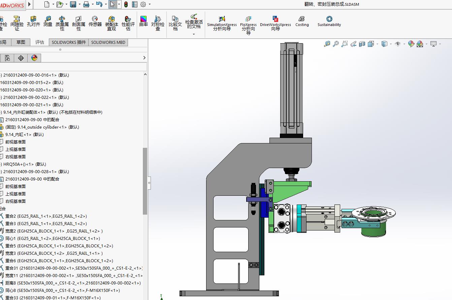Expand the SOLIDWORKS menu arrow
The image size is (452, 300).
coord(30,4)
